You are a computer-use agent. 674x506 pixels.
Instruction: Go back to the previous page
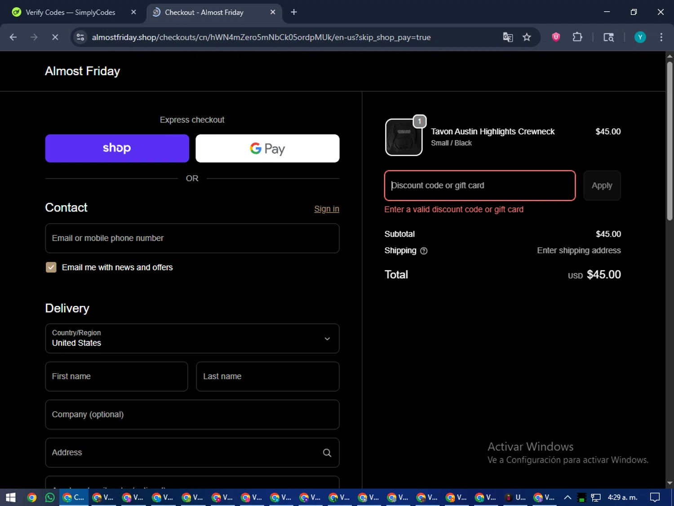click(x=13, y=37)
